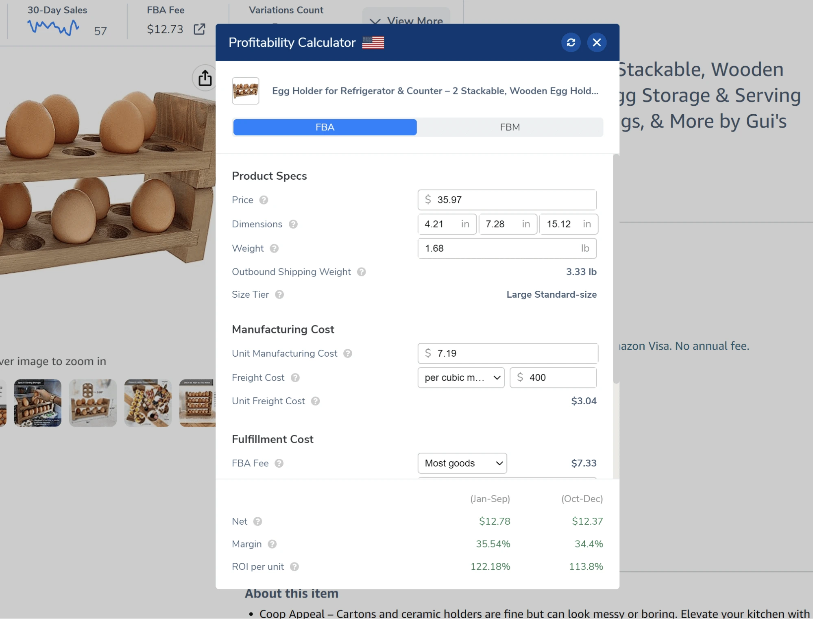Viewport: 813px width, 619px height.
Task: Click the 113.8% ROI value
Action: 586,567
